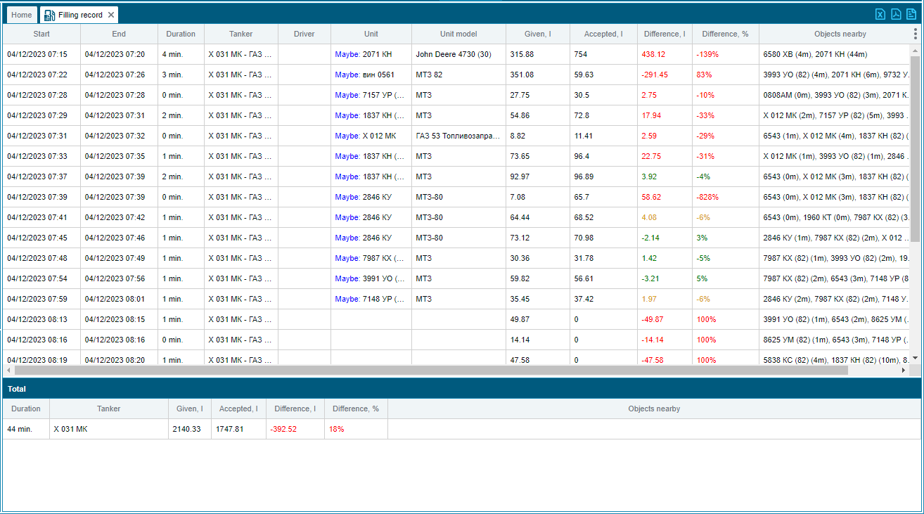Open the 'Maybe: вин 0561' unit link
Screen dimensions: 924x514
(x=364, y=75)
